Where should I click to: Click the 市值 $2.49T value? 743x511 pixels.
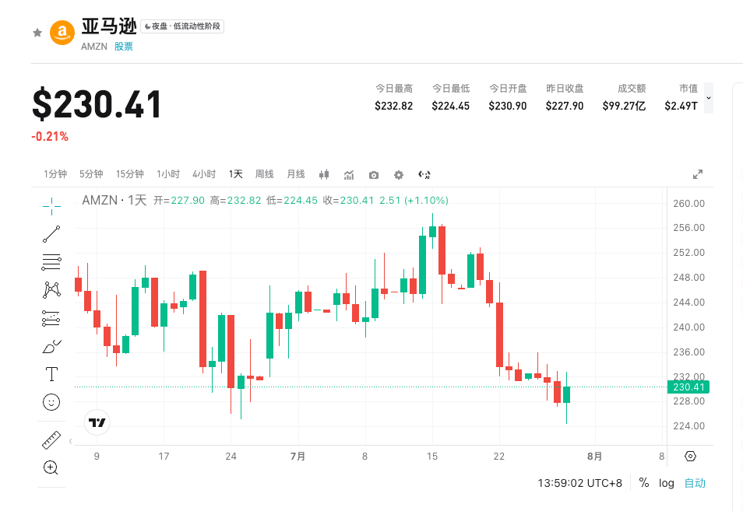(x=681, y=106)
